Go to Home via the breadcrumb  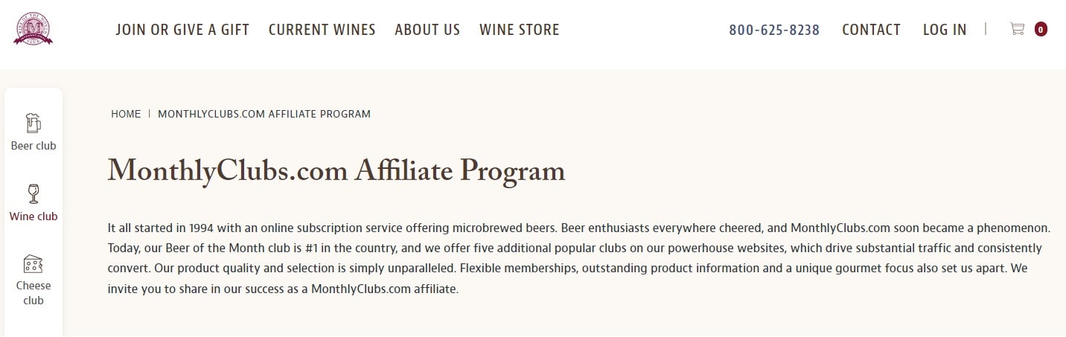(x=126, y=114)
